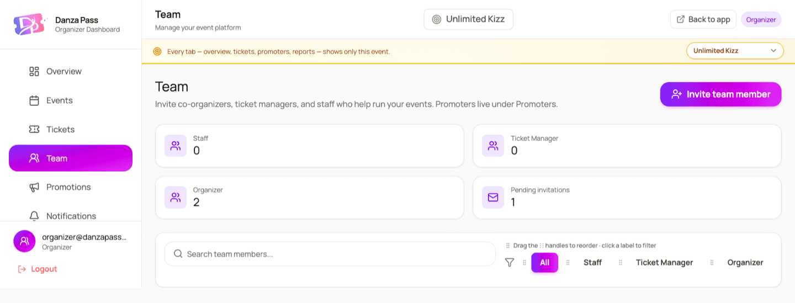795x303 pixels.
Task: Click the Staff stat card icon
Action: click(176, 146)
